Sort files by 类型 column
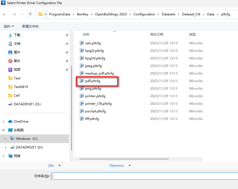 [x=192, y=35]
